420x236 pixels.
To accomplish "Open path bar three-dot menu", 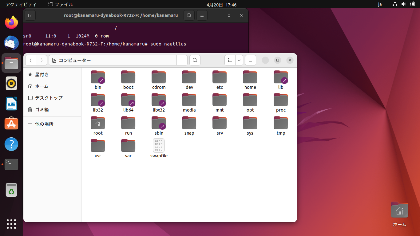I will coord(182,60).
